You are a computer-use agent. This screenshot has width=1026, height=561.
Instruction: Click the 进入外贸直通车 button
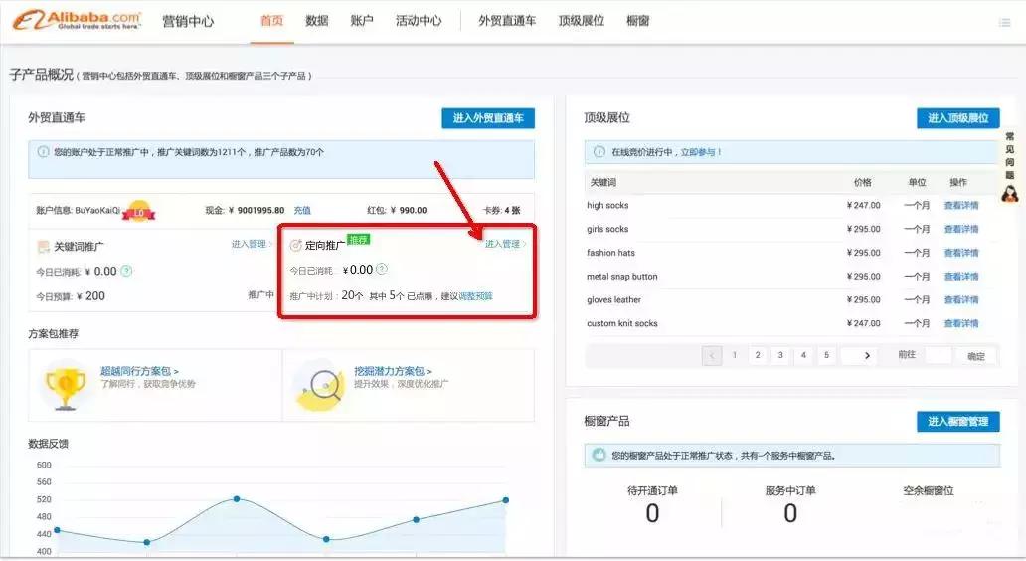pyautogui.click(x=488, y=118)
